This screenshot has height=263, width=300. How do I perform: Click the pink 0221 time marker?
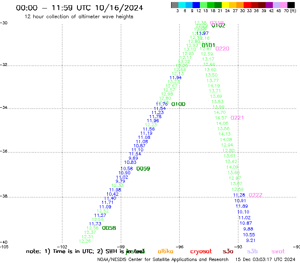tap(237, 118)
